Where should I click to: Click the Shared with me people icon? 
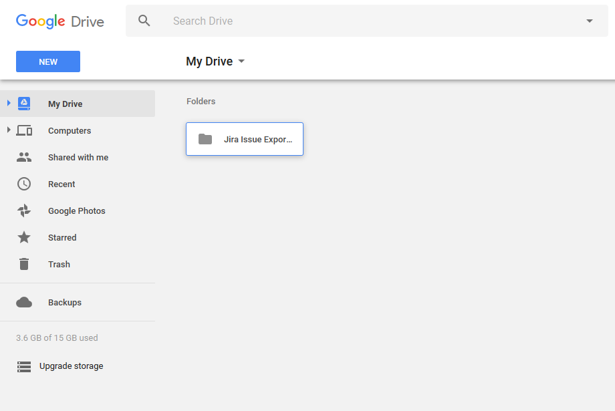tap(24, 157)
